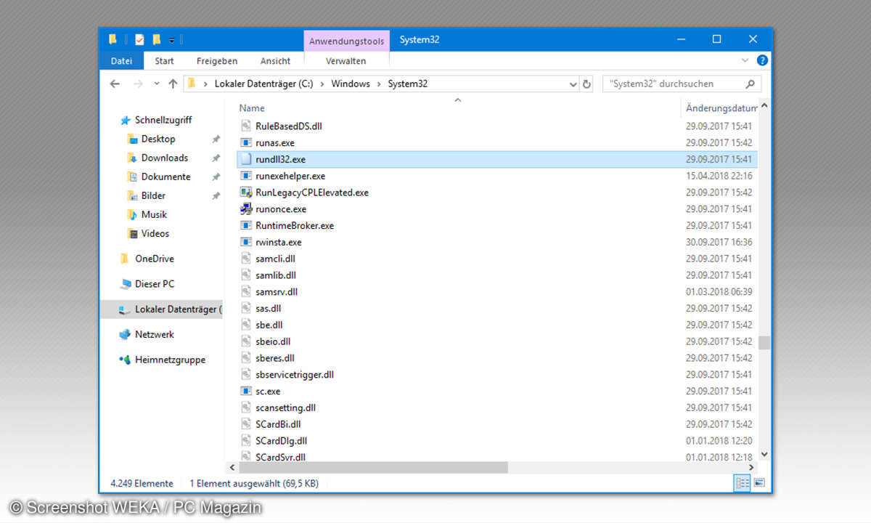This screenshot has height=523, width=871.
Task: Click the runonce.exe file icon
Action: coord(246,209)
